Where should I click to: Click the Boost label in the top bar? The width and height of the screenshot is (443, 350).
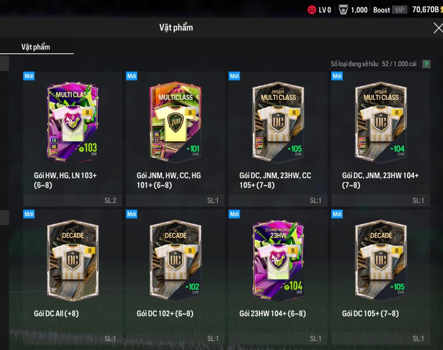(382, 10)
